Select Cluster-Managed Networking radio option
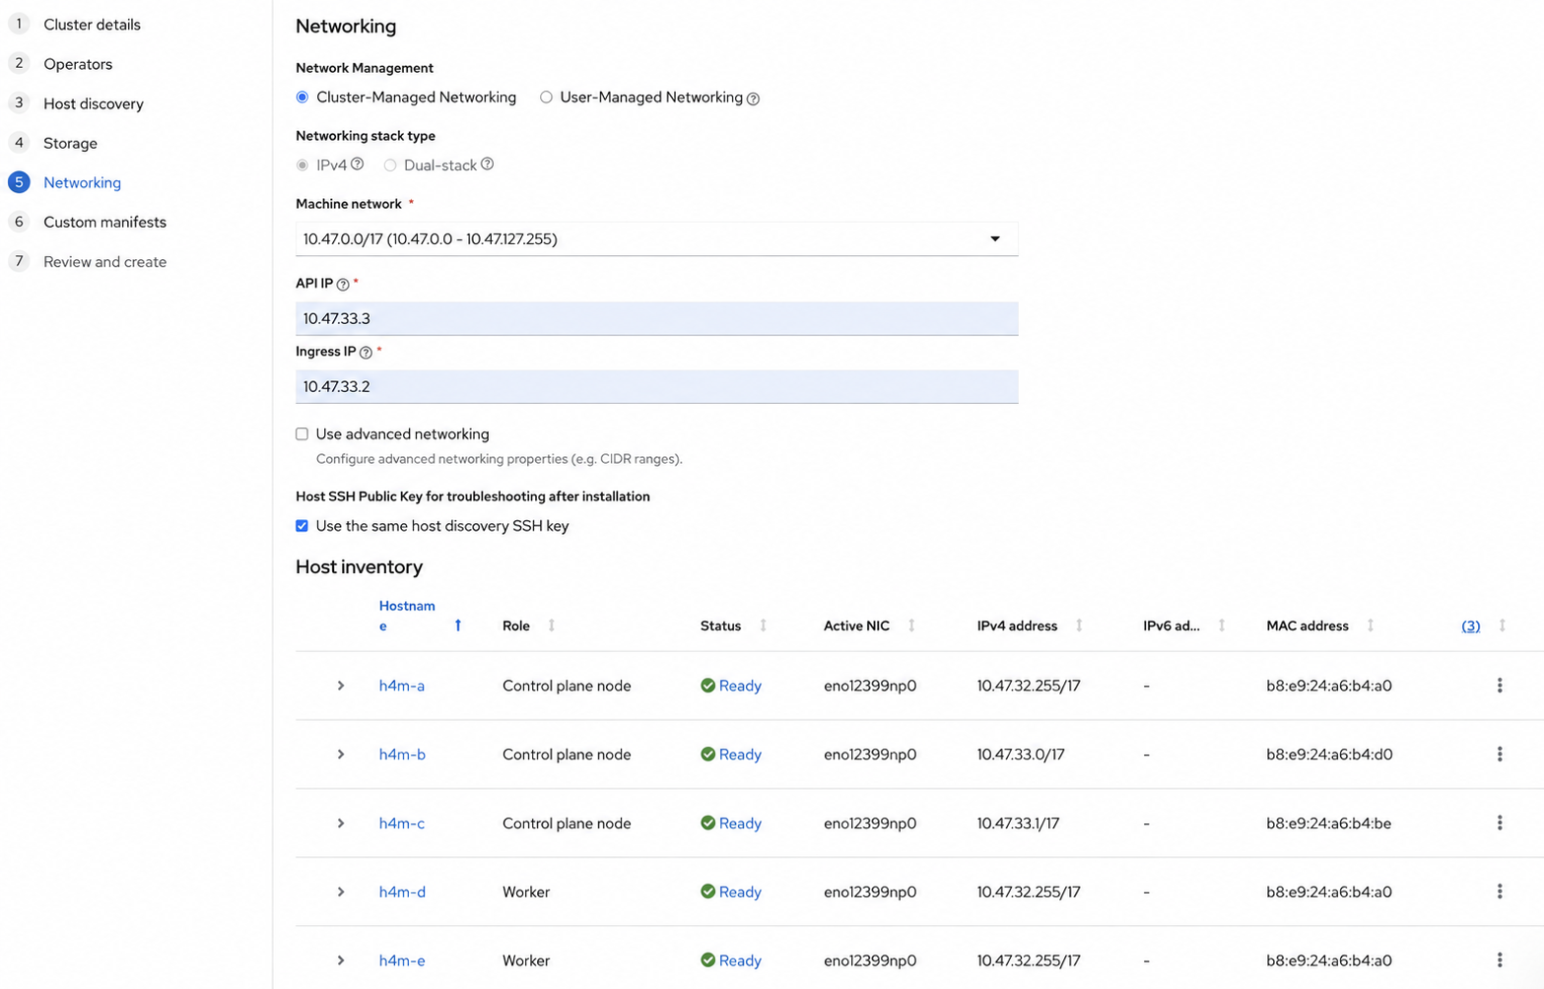The width and height of the screenshot is (1544, 989). (302, 98)
